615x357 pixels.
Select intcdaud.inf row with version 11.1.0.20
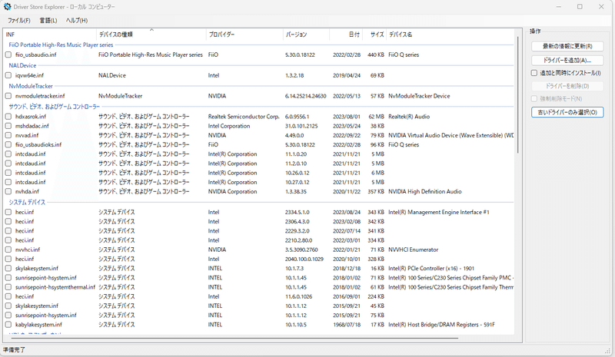[x=259, y=154]
